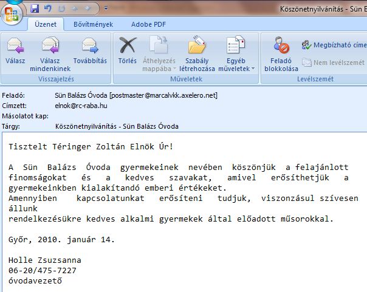The width and height of the screenshot is (367, 292).
Task: Click the greyed Redo arrow icon
Action: coord(61,8)
